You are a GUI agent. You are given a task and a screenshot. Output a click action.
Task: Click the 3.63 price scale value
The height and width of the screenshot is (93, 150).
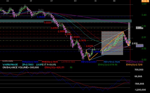pos(144,4)
